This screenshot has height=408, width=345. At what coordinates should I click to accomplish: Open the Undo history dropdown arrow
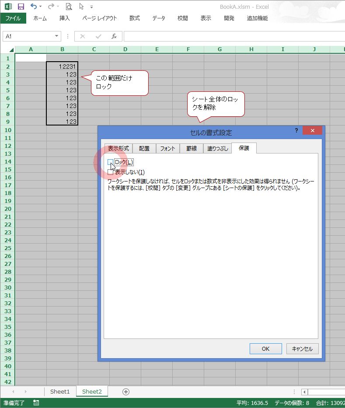(x=41, y=7)
